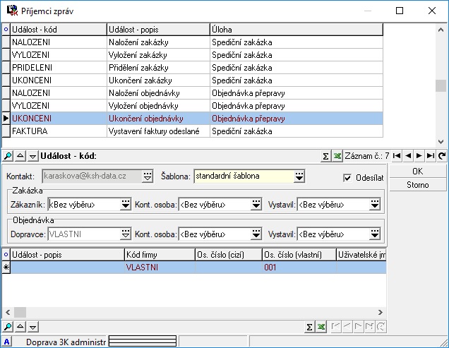Viewport: 449px width, 348px height.
Task: Click the sort ascending arrow beside Událost - kód
Action: coord(20,156)
